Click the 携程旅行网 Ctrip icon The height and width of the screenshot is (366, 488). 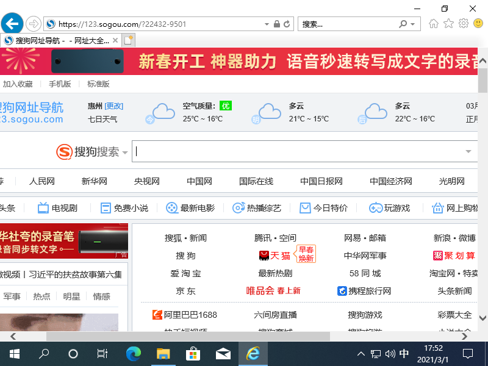(343, 291)
